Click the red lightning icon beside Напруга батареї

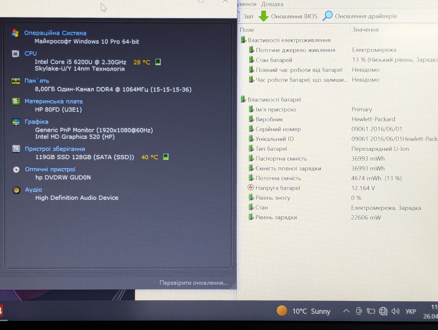[251, 187]
